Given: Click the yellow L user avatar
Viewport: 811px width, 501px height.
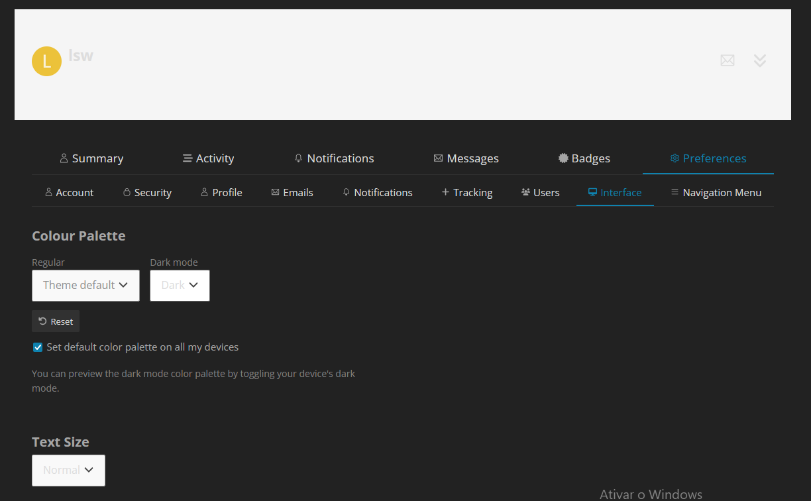Looking at the screenshot, I should coord(46,61).
